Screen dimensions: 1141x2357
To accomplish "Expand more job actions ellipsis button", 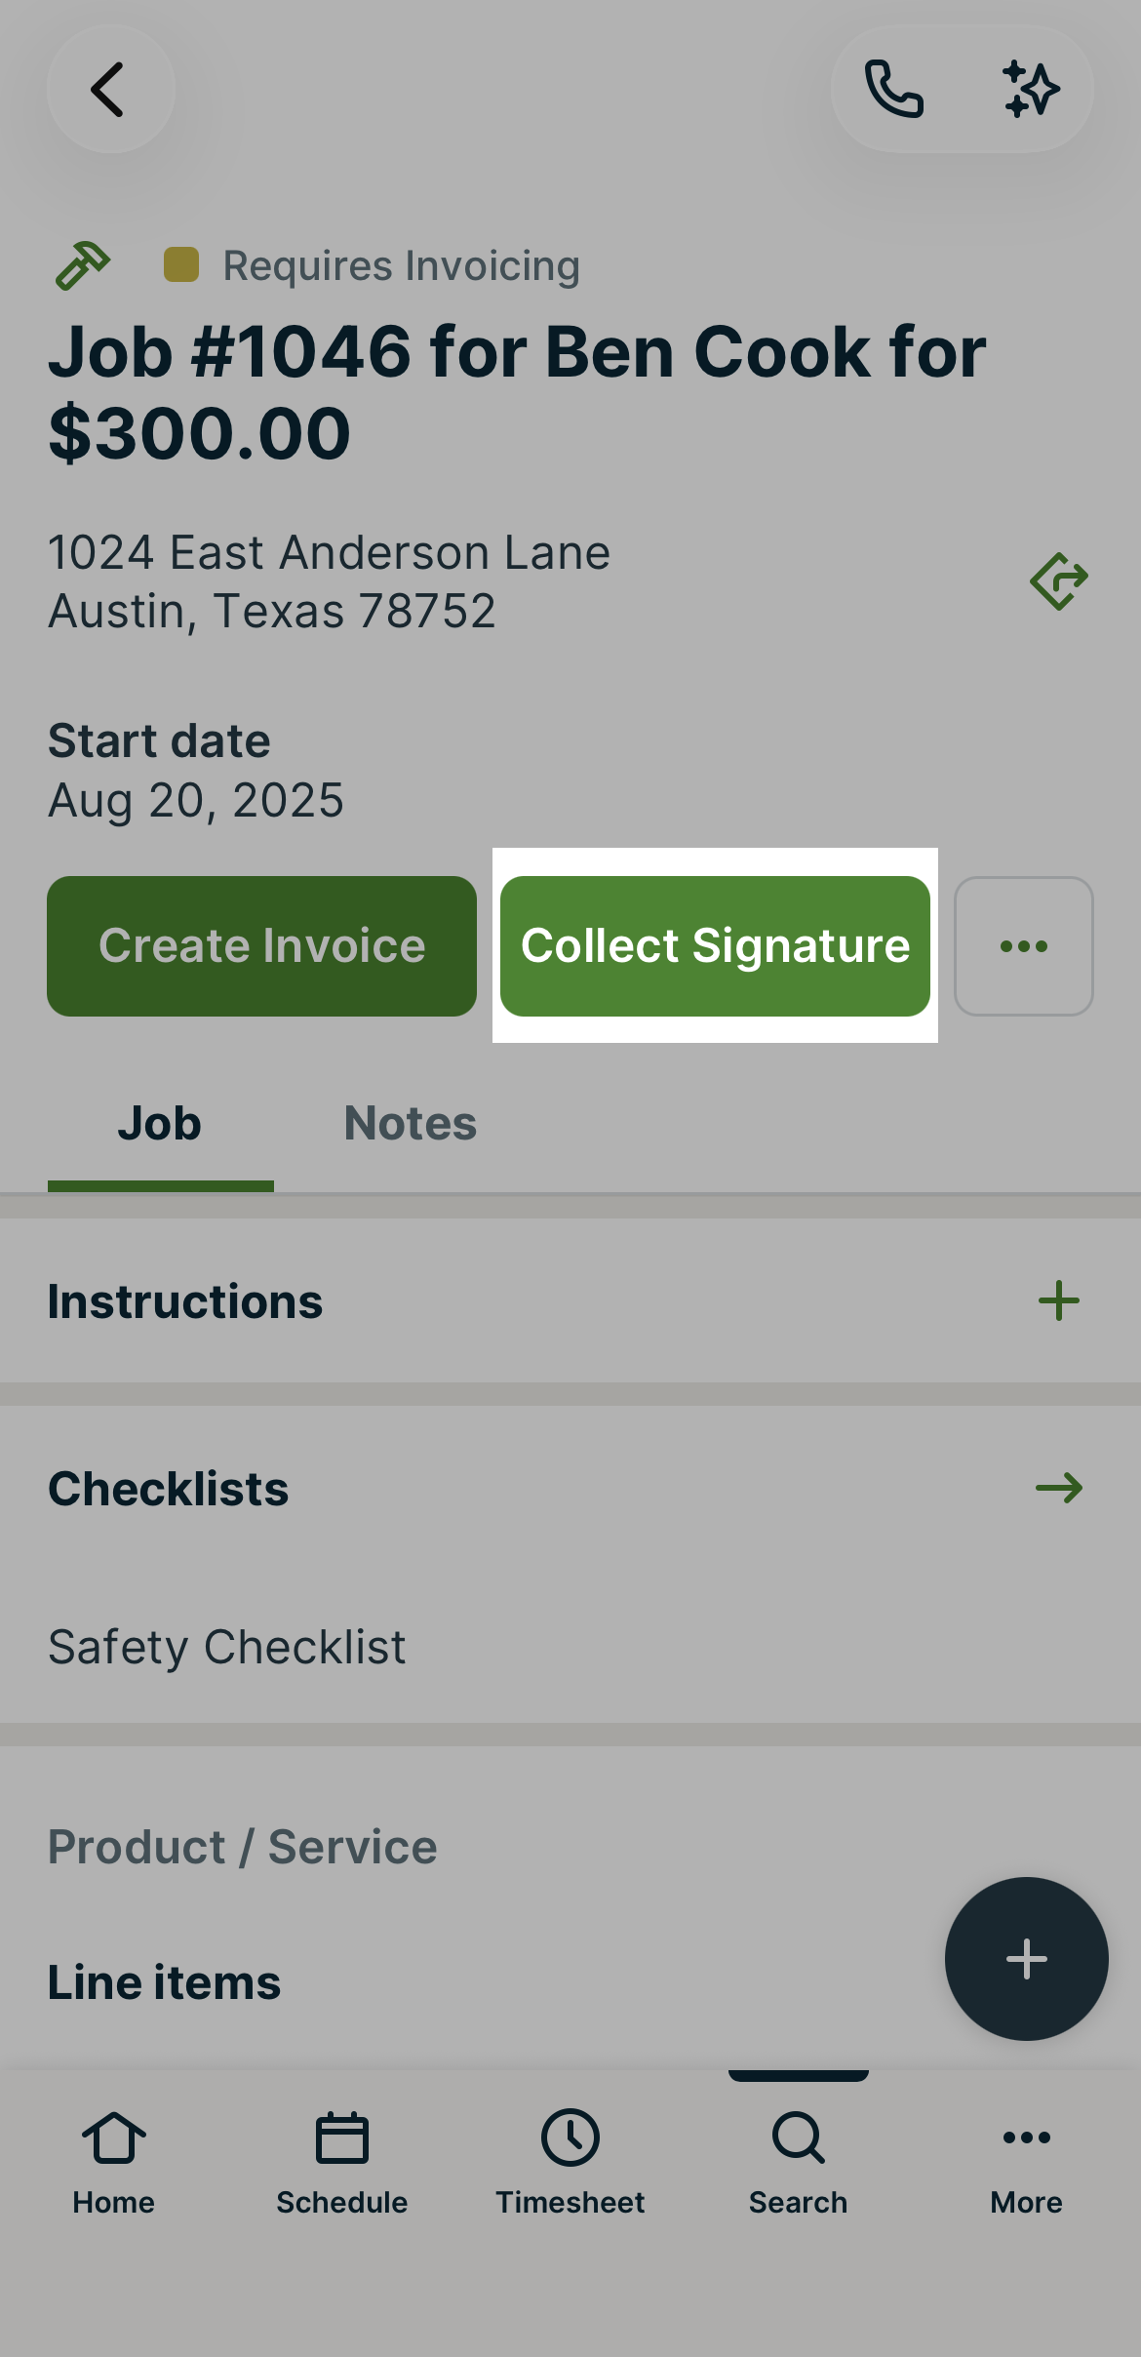I will pos(1024,946).
